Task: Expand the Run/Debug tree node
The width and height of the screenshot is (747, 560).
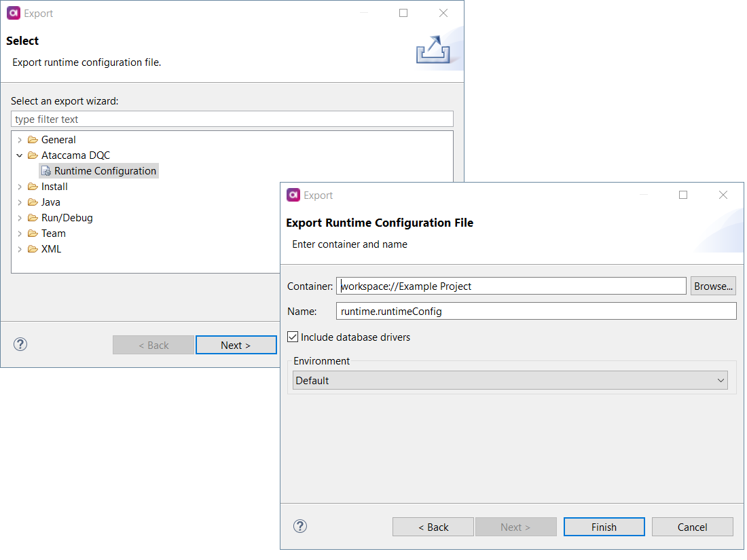Action: (x=20, y=218)
